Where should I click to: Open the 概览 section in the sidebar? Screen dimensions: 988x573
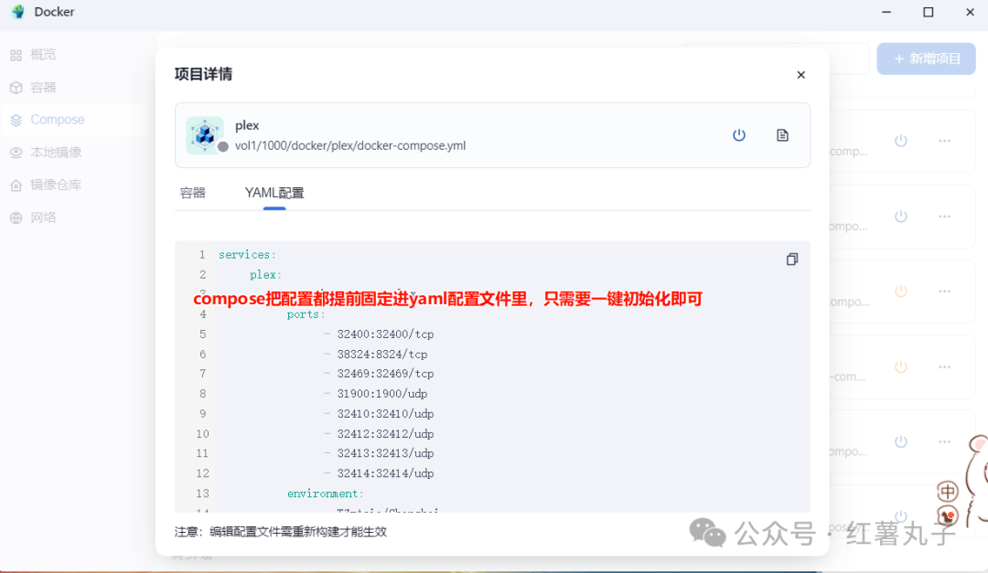tap(34, 55)
